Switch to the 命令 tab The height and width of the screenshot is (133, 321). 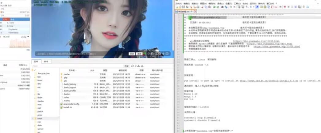pos(46,61)
